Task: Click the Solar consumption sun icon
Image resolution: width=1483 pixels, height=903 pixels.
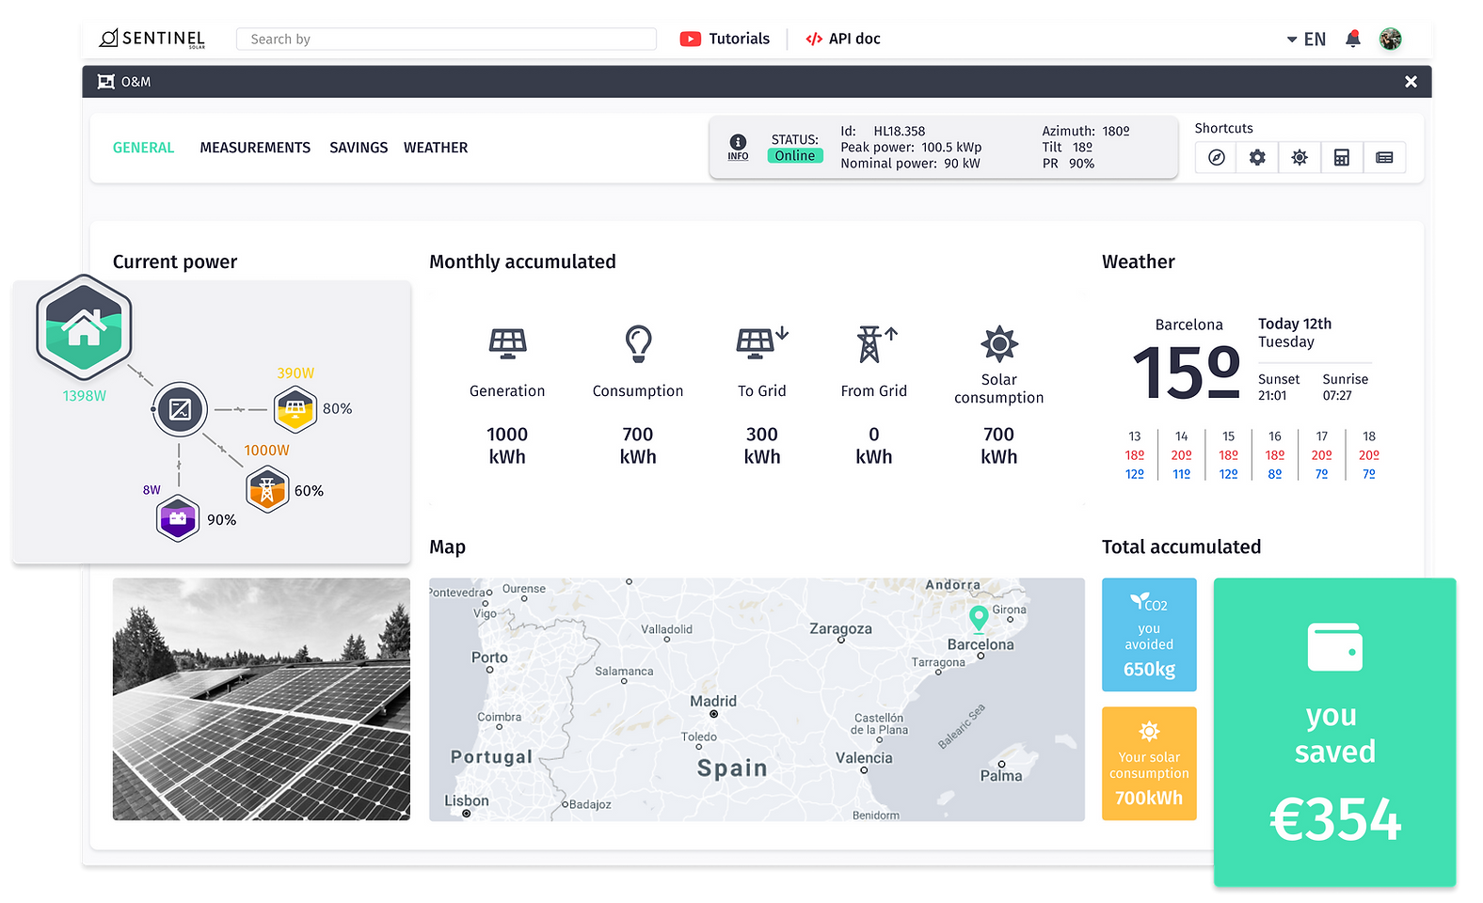Action: (x=999, y=344)
